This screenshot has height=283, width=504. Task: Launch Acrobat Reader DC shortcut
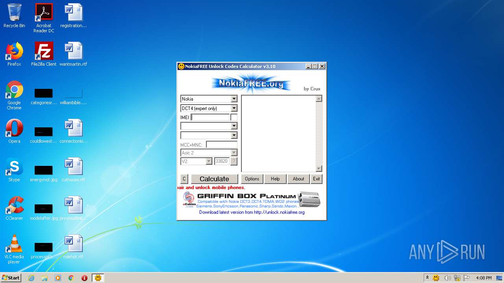pyautogui.click(x=44, y=18)
